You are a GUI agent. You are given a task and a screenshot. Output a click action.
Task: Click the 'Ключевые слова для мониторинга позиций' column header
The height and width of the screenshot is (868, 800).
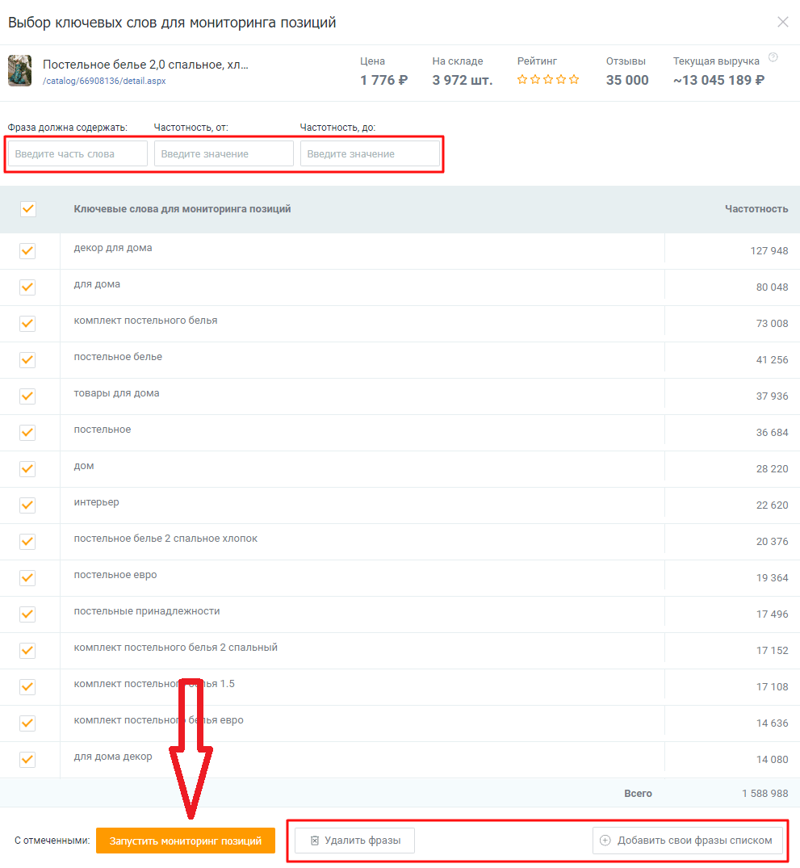(x=182, y=209)
